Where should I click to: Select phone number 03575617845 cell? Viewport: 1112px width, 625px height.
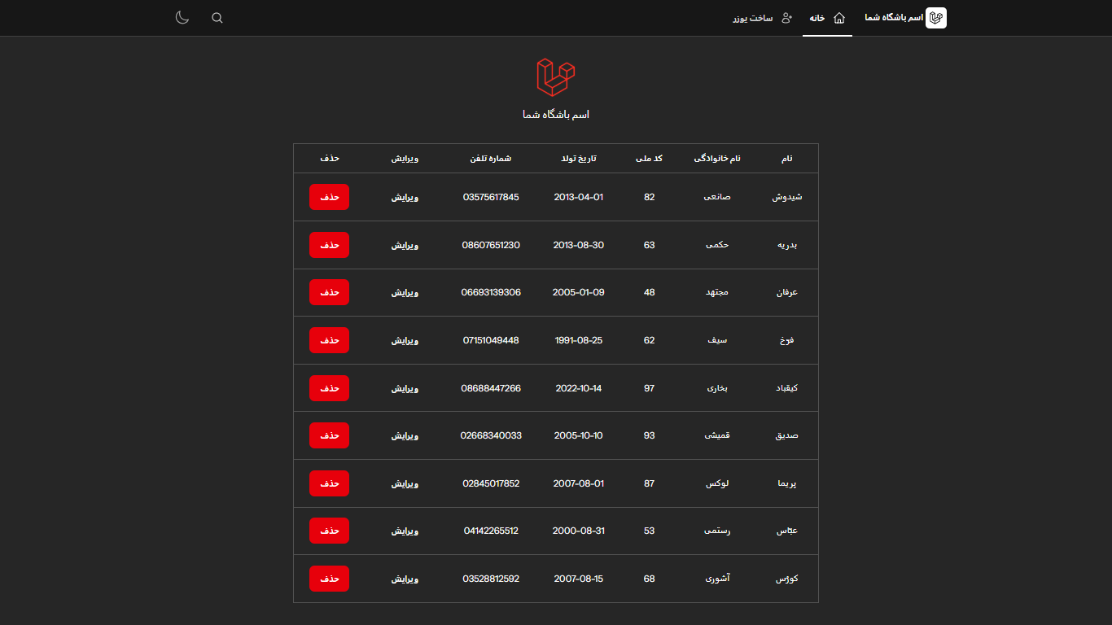click(491, 197)
